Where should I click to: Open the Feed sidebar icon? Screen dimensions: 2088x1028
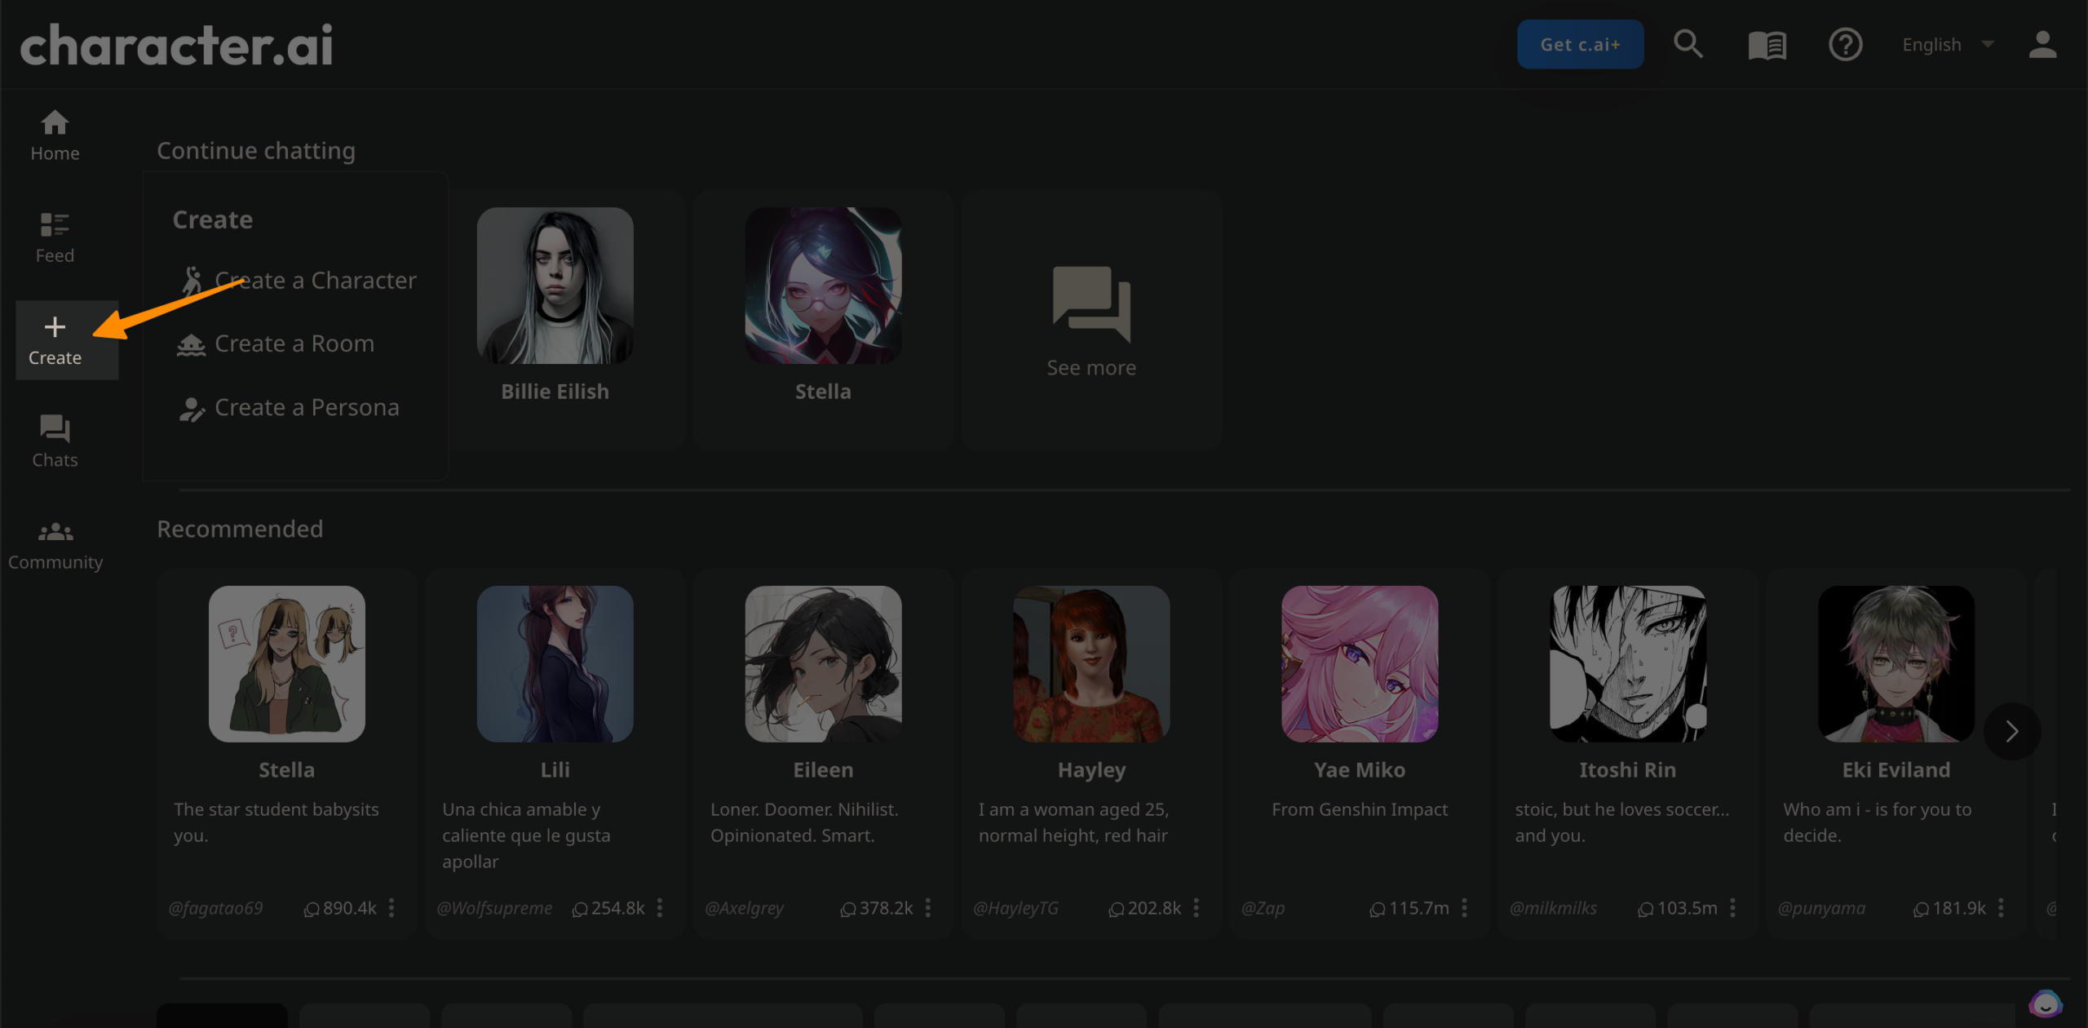(x=55, y=237)
